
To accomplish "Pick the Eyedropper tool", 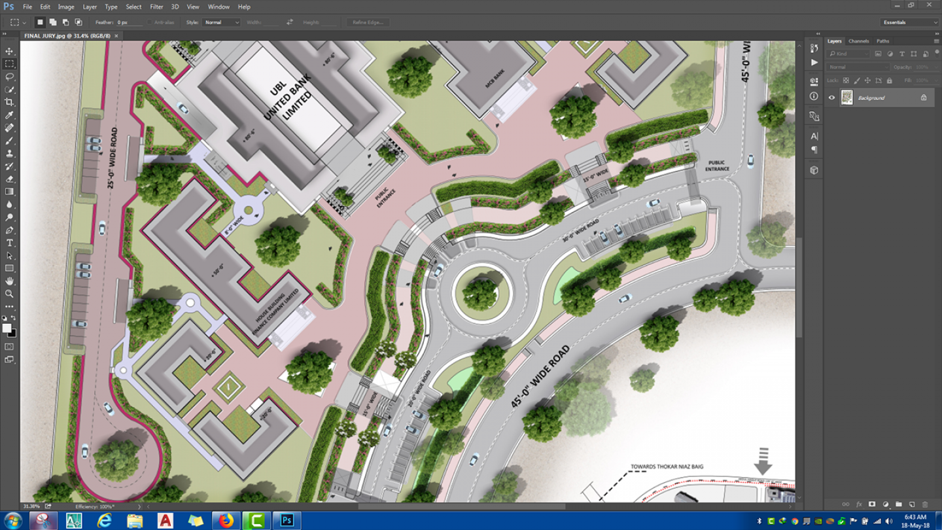I will (9, 115).
